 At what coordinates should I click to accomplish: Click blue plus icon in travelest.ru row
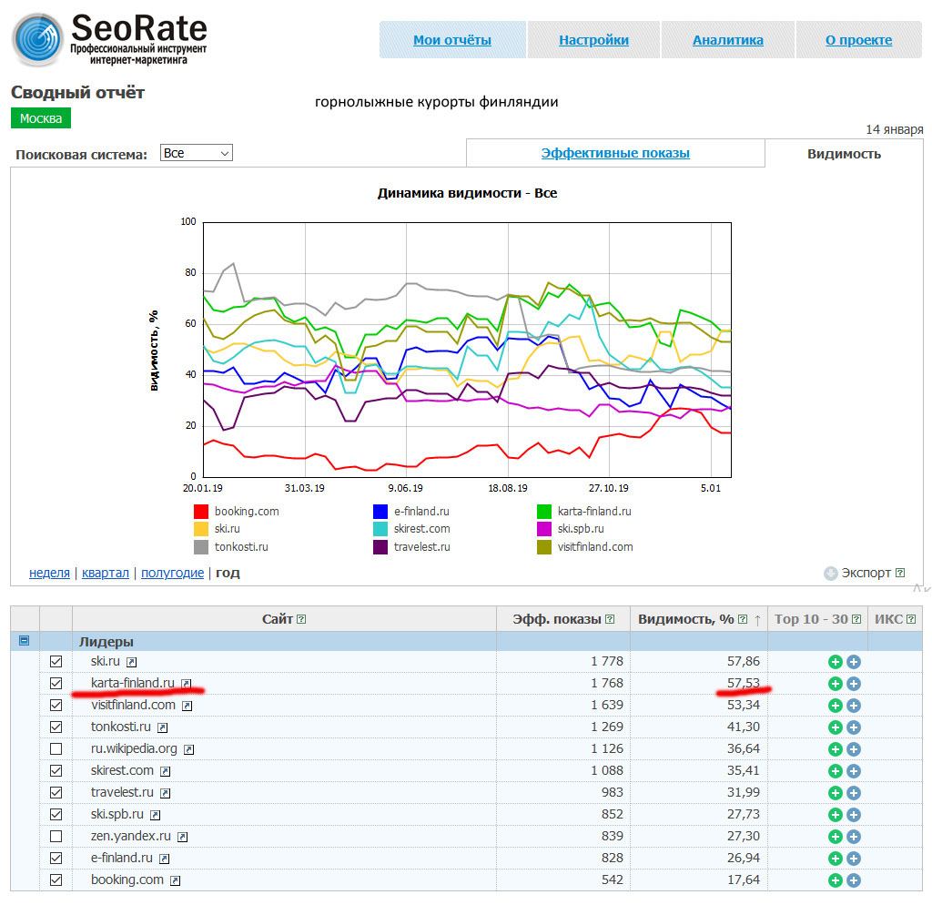point(854,793)
